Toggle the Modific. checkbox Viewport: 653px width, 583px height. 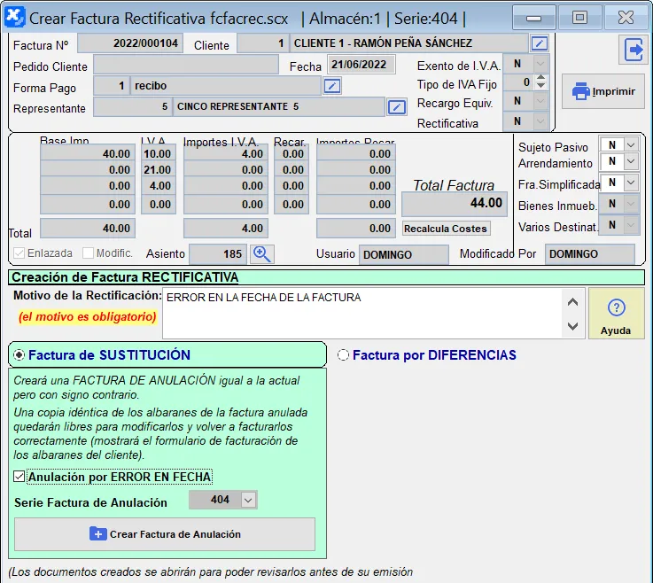[88, 253]
